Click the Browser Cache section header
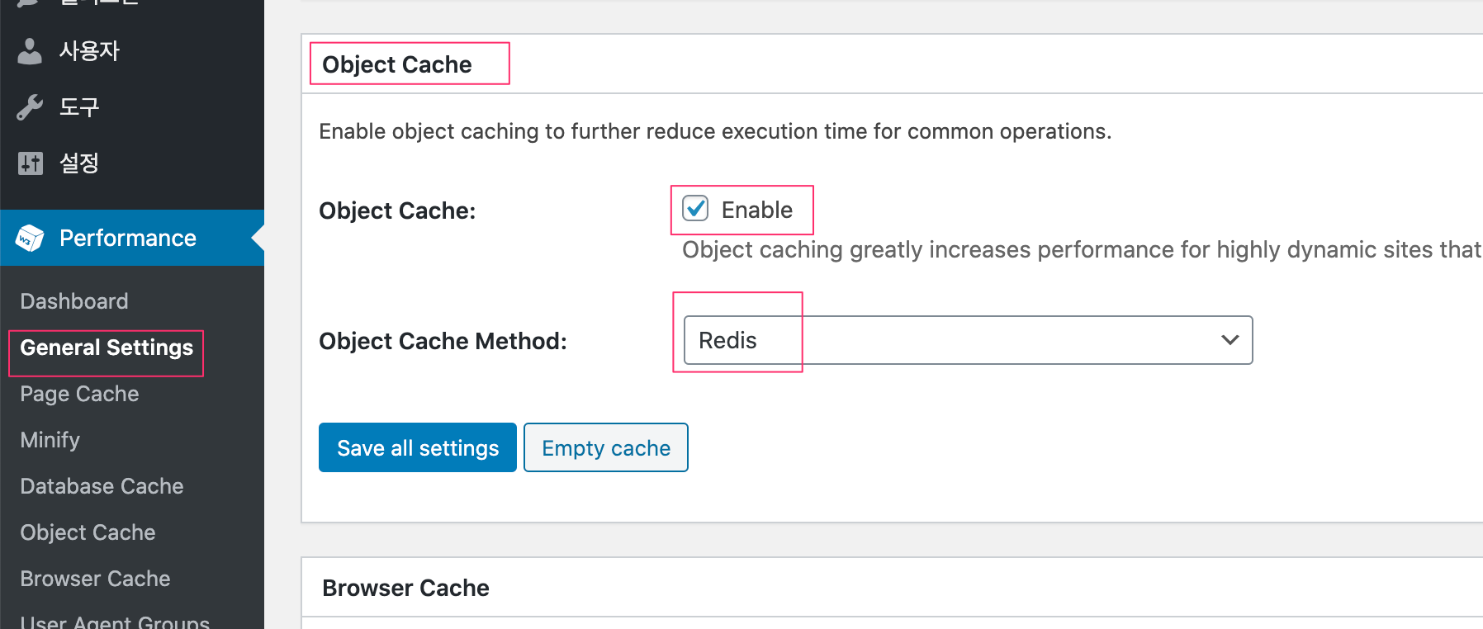The image size is (1483, 629). (x=405, y=588)
